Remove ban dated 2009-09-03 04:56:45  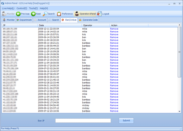tap(114, 105)
